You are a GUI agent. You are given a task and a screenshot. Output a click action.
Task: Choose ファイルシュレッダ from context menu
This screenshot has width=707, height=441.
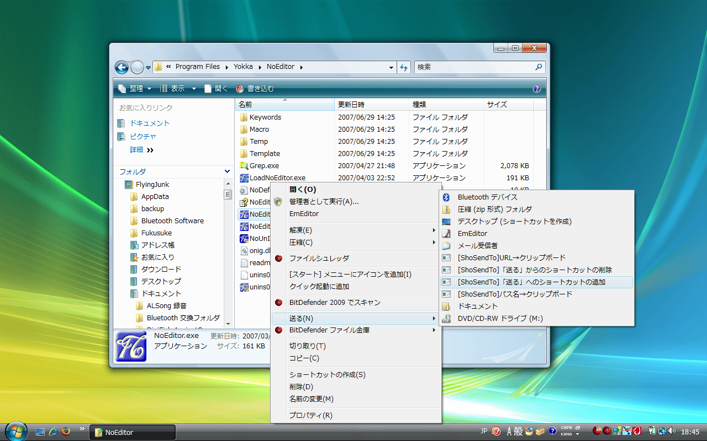coord(355,259)
